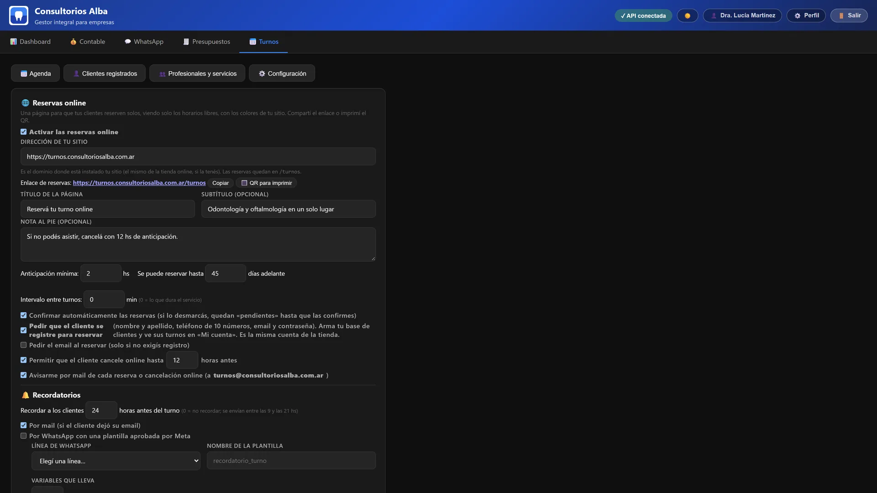Enable Pedir el email al reservar
The width and height of the screenshot is (877, 493).
24,345
